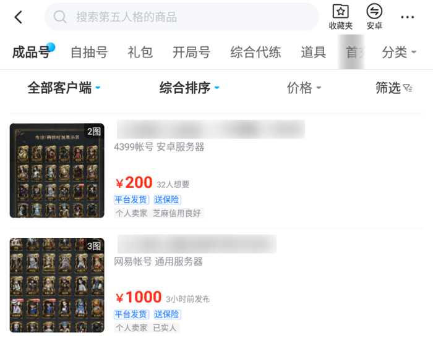
Task: Expand the 综合排序 sort dropdown
Action: click(189, 88)
